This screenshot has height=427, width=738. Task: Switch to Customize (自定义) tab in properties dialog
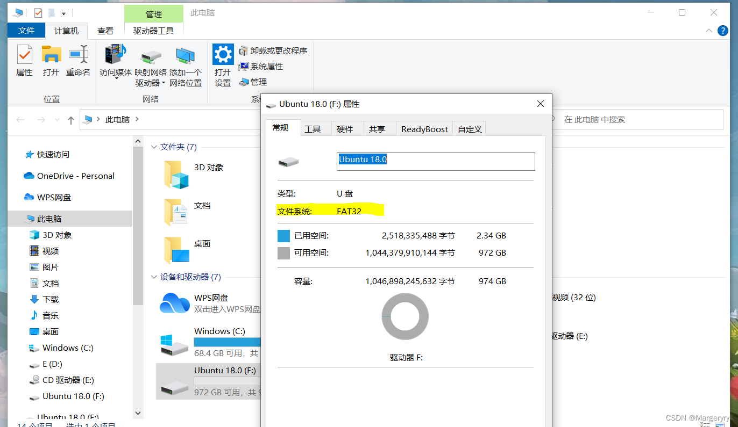pos(470,129)
